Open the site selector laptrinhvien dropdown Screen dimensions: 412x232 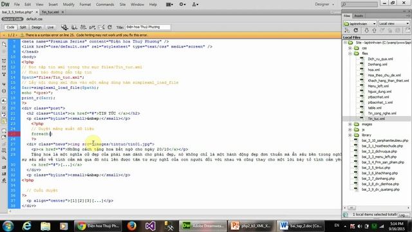[x=360, y=24]
